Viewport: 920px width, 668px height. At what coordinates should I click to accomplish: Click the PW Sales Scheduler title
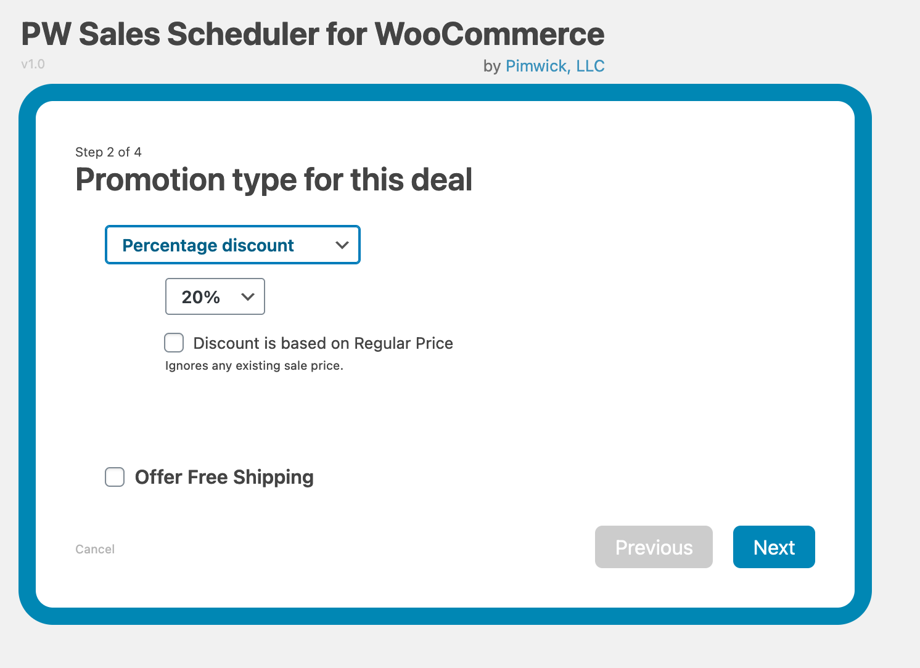pyautogui.click(x=312, y=35)
